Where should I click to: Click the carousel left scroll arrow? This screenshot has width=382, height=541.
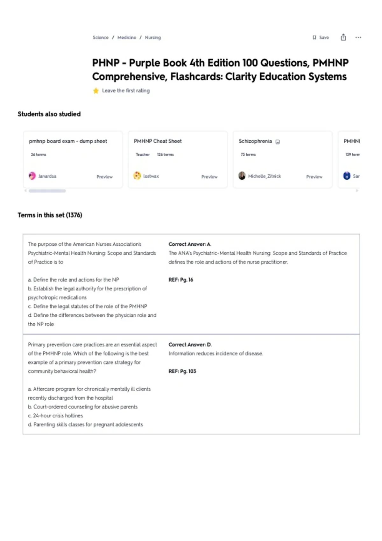tap(25, 191)
